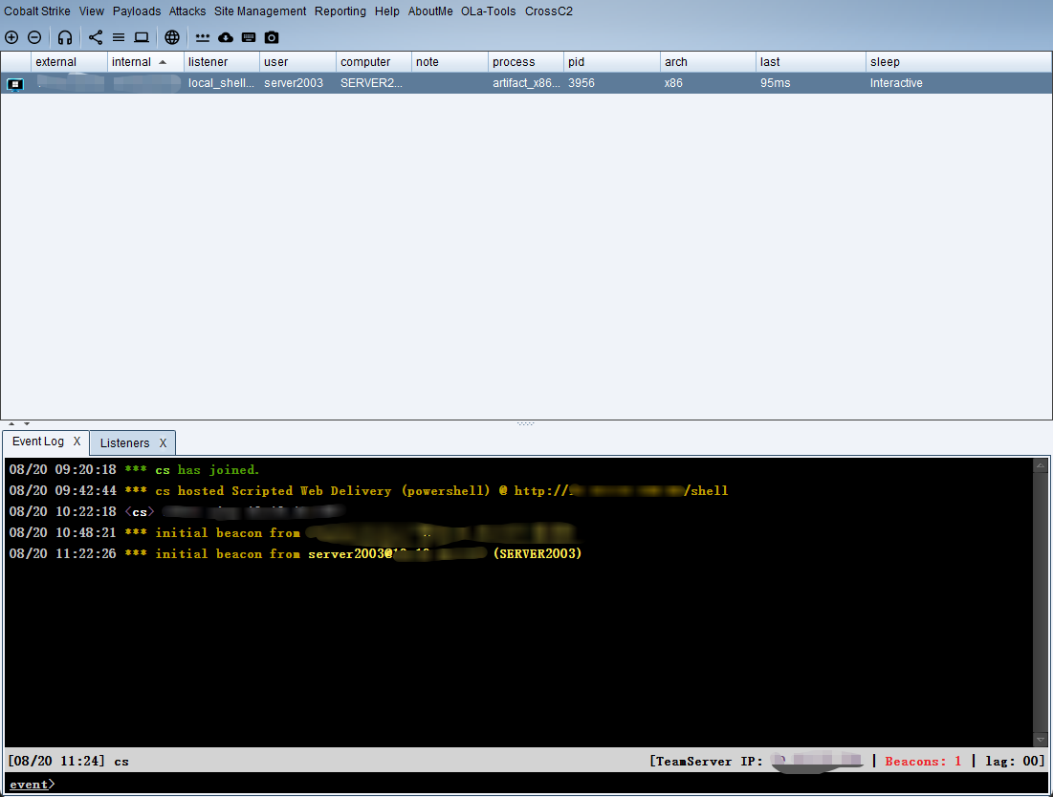View keystrokes via the keyboard icon
1053x797 pixels.
click(x=249, y=37)
